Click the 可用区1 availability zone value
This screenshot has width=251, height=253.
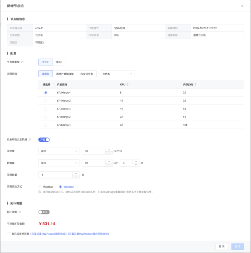click(39, 43)
